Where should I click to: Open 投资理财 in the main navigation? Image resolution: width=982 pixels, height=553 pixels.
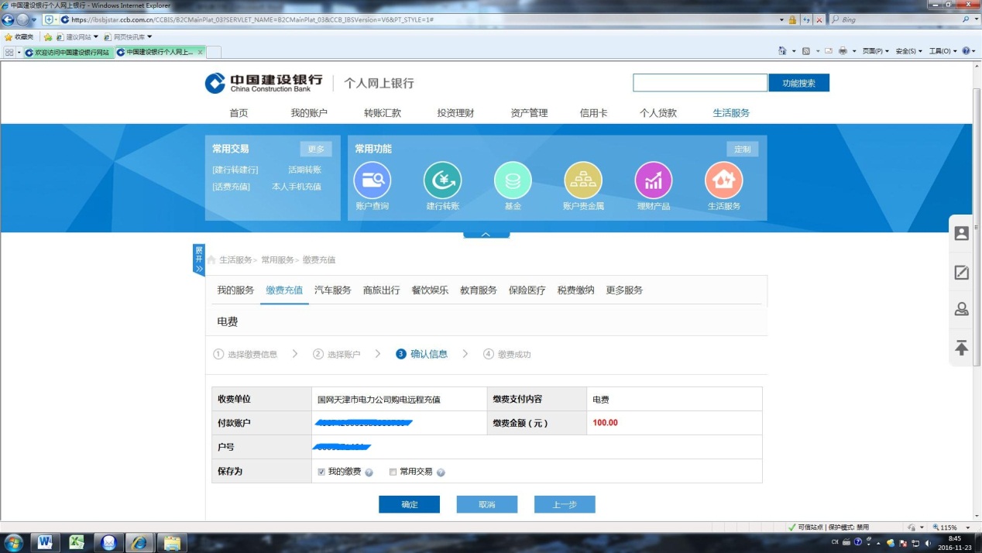pyautogui.click(x=455, y=113)
